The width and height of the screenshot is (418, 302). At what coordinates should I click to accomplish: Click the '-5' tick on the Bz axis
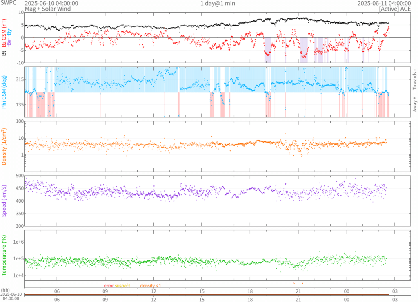(22, 50)
